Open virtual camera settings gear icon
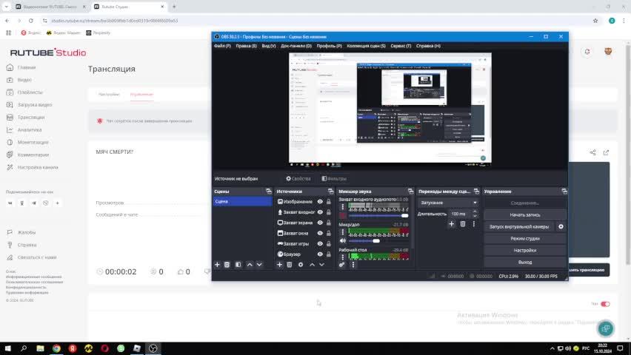This screenshot has height=355, width=631. [561, 227]
